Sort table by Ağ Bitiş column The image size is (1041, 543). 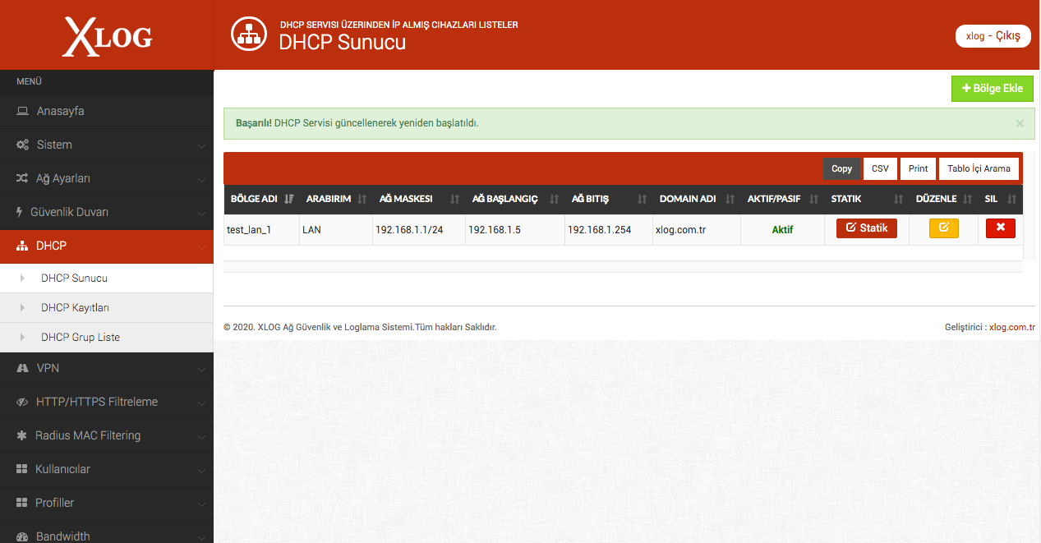tap(608, 199)
